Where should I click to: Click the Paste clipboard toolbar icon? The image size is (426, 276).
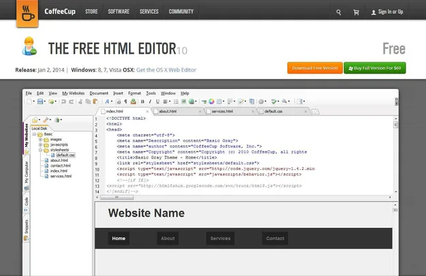click(95, 101)
